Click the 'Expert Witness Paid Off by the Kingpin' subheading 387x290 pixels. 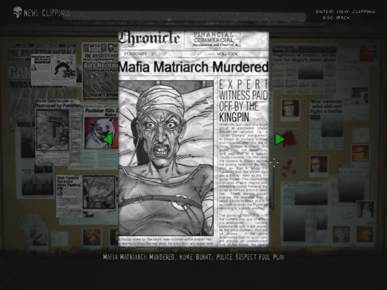[x=243, y=101]
